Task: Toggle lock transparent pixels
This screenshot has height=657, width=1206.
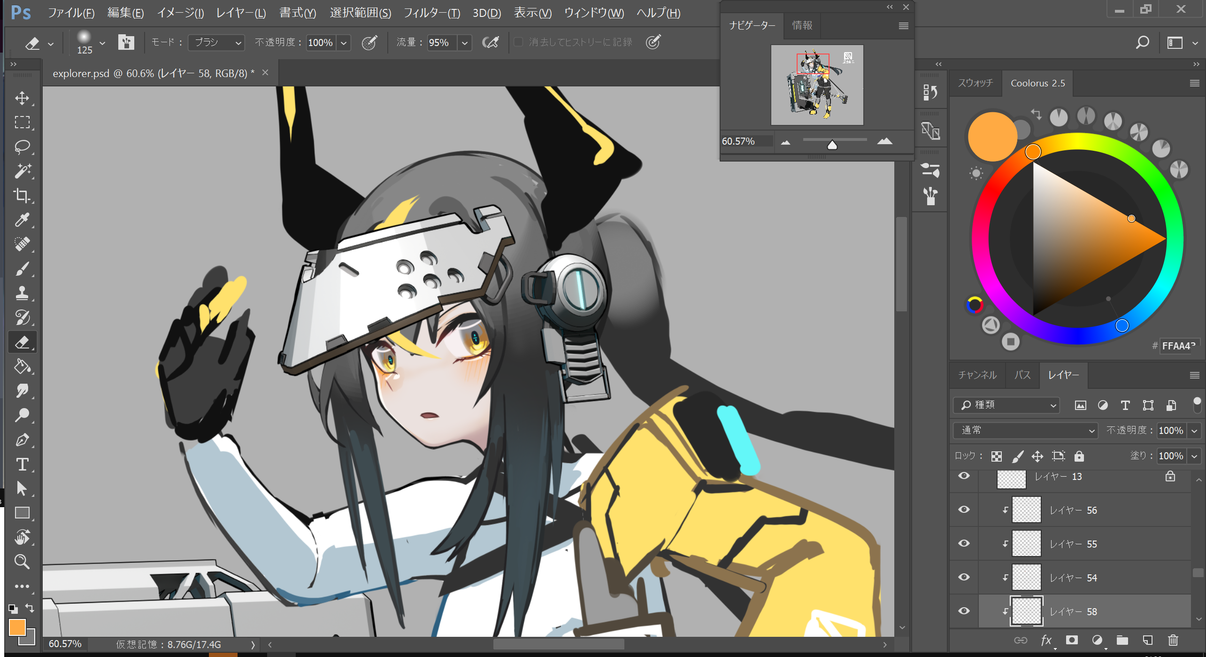Action: tap(997, 456)
